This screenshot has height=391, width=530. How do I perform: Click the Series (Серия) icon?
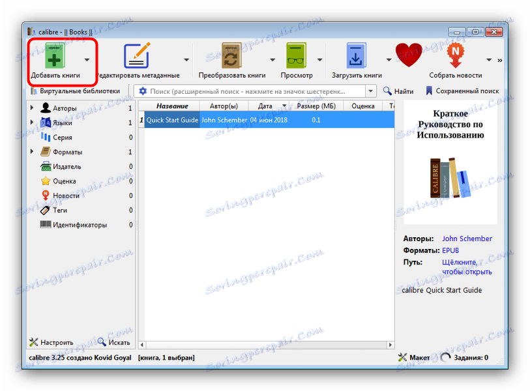45,137
